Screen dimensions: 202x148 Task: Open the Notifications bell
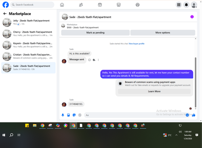tap(186, 5)
